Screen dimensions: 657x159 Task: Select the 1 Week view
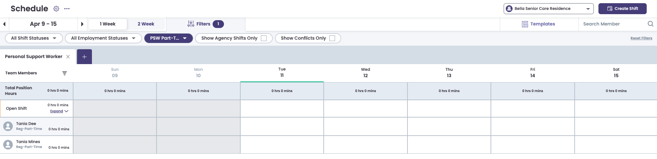pos(108,24)
